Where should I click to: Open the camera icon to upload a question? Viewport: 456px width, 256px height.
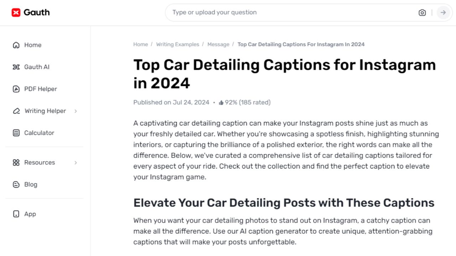coord(422,12)
